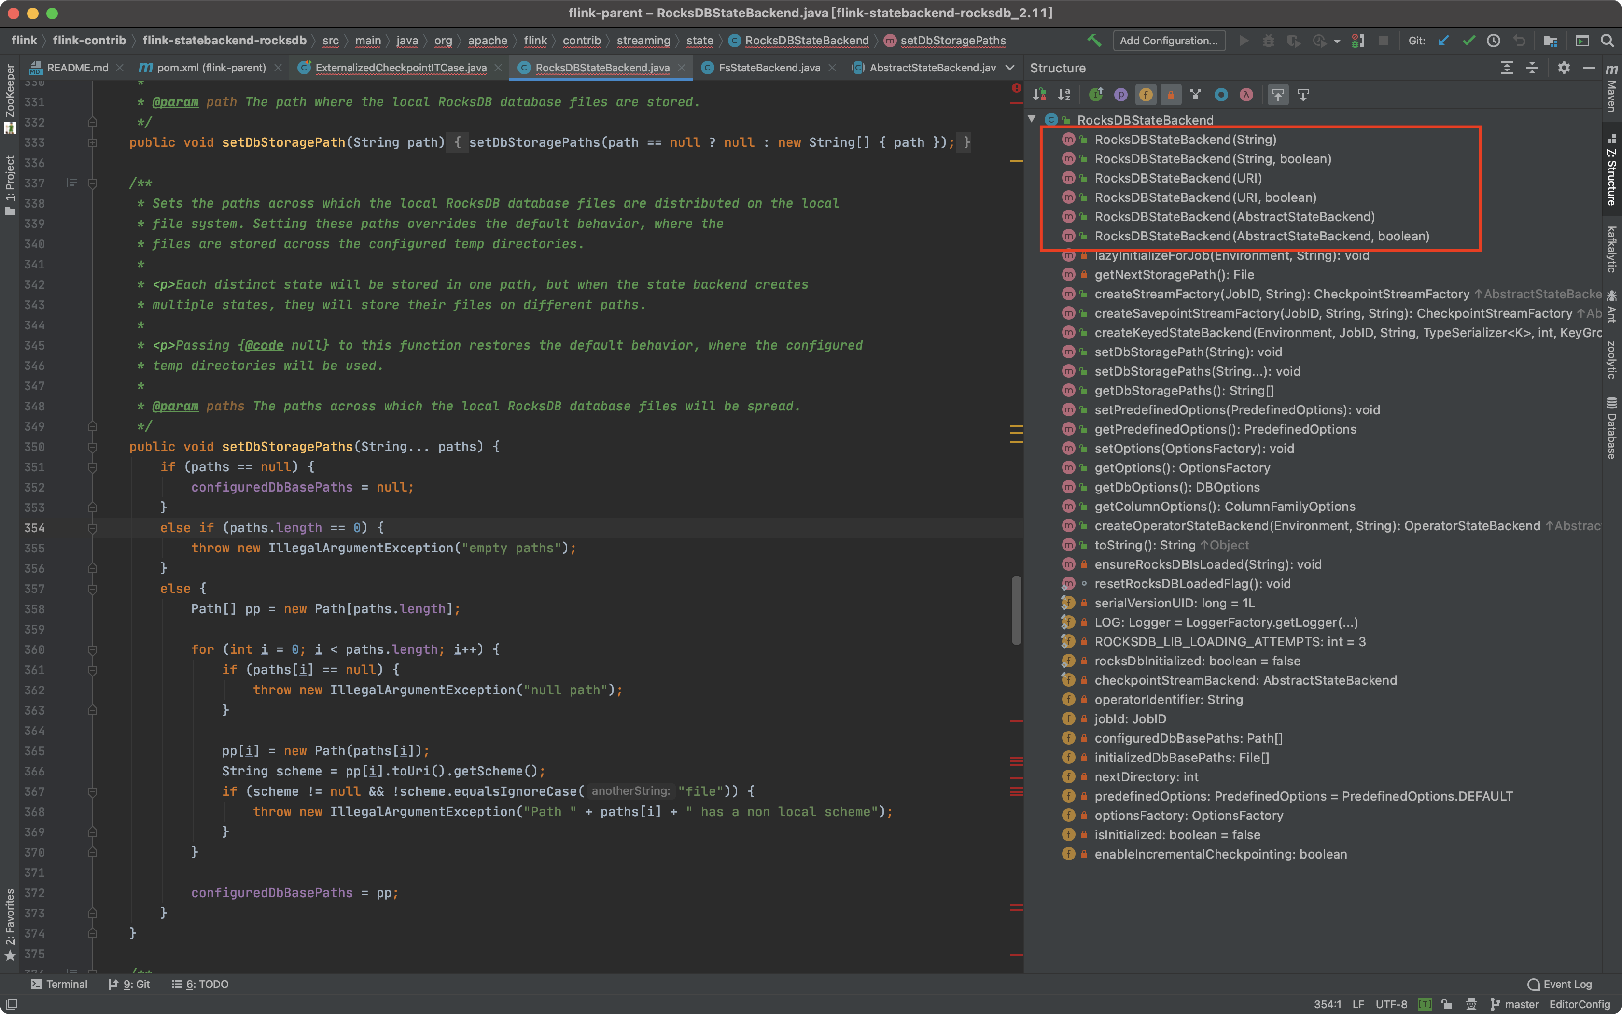Open Structure panel settings gear
This screenshot has width=1622, height=1014.
pyautogui.click(x=1564, y=68)
